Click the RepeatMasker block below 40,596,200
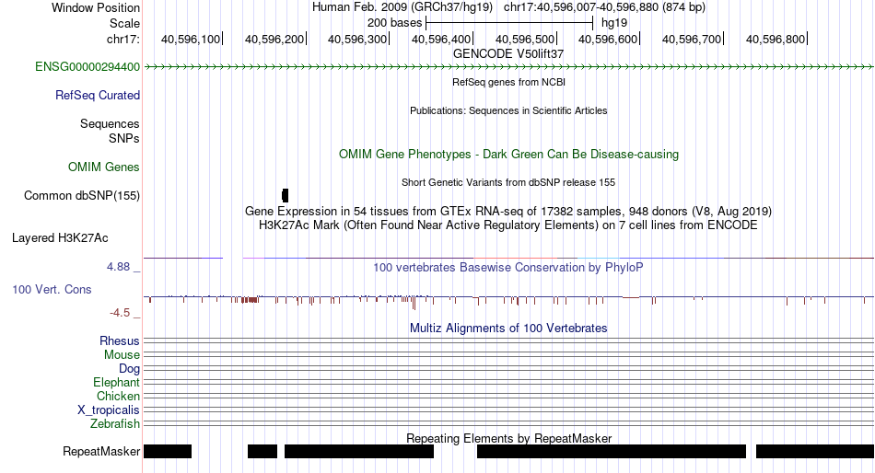The width and height of the screenshot is (875, 473). pos(262,451)
